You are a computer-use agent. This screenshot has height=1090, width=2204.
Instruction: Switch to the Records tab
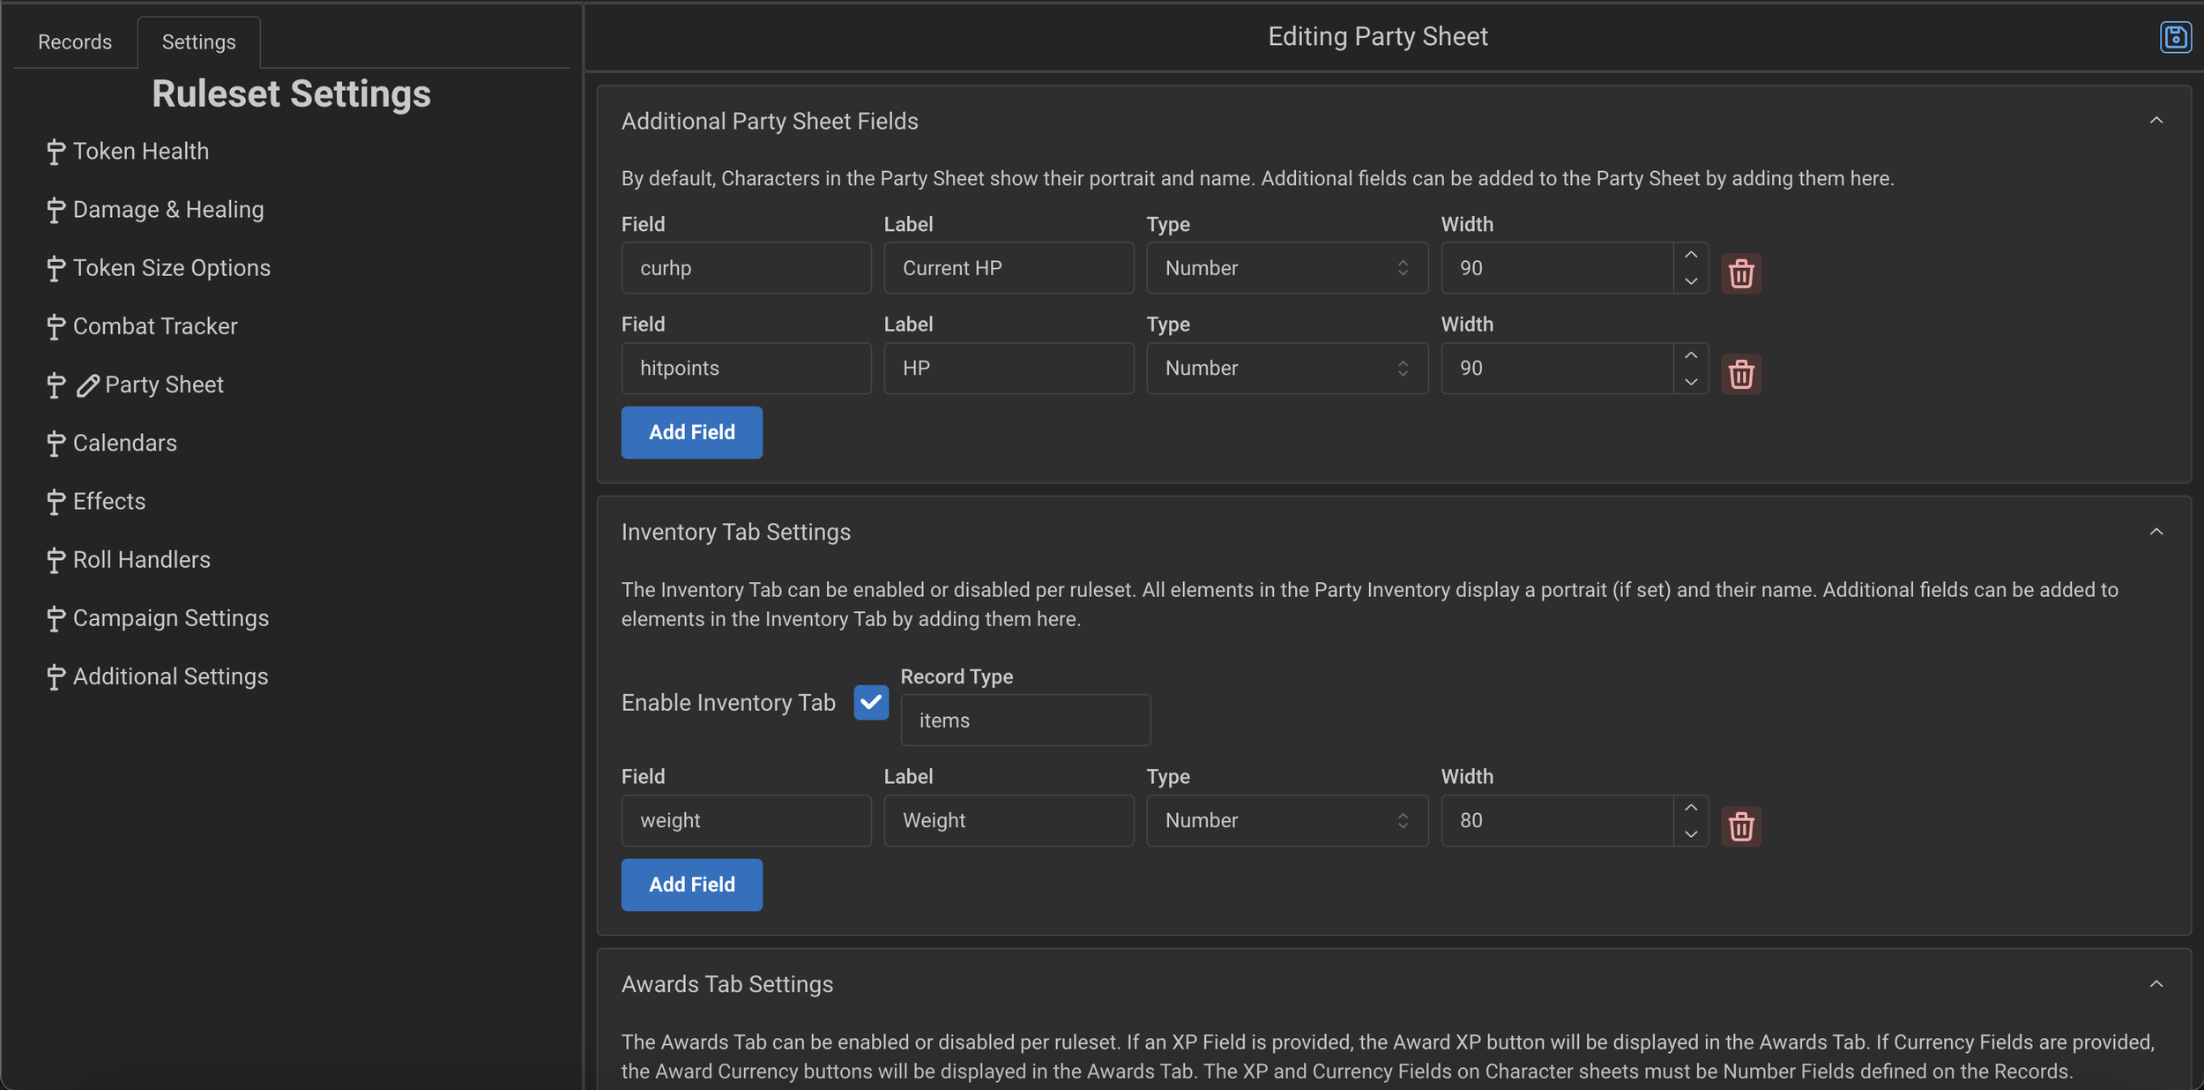(x=75, y=42)
